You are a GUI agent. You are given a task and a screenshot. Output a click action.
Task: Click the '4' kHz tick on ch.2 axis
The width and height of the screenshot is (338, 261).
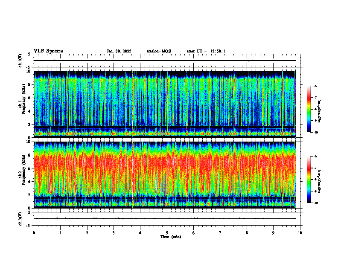[x=30, y=182]
